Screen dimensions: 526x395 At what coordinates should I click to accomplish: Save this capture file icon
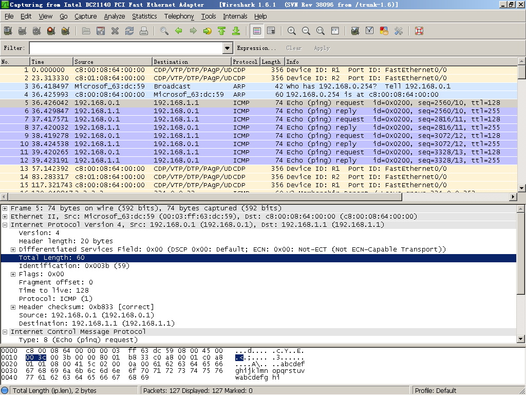[101, 31]
